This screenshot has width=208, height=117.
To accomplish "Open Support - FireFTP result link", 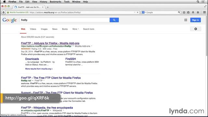I will point(57,93).
